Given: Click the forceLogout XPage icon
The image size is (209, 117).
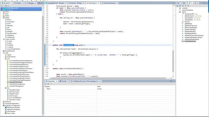Looking at the screenshot, I should pyautogui.click(x=6, y=22).
